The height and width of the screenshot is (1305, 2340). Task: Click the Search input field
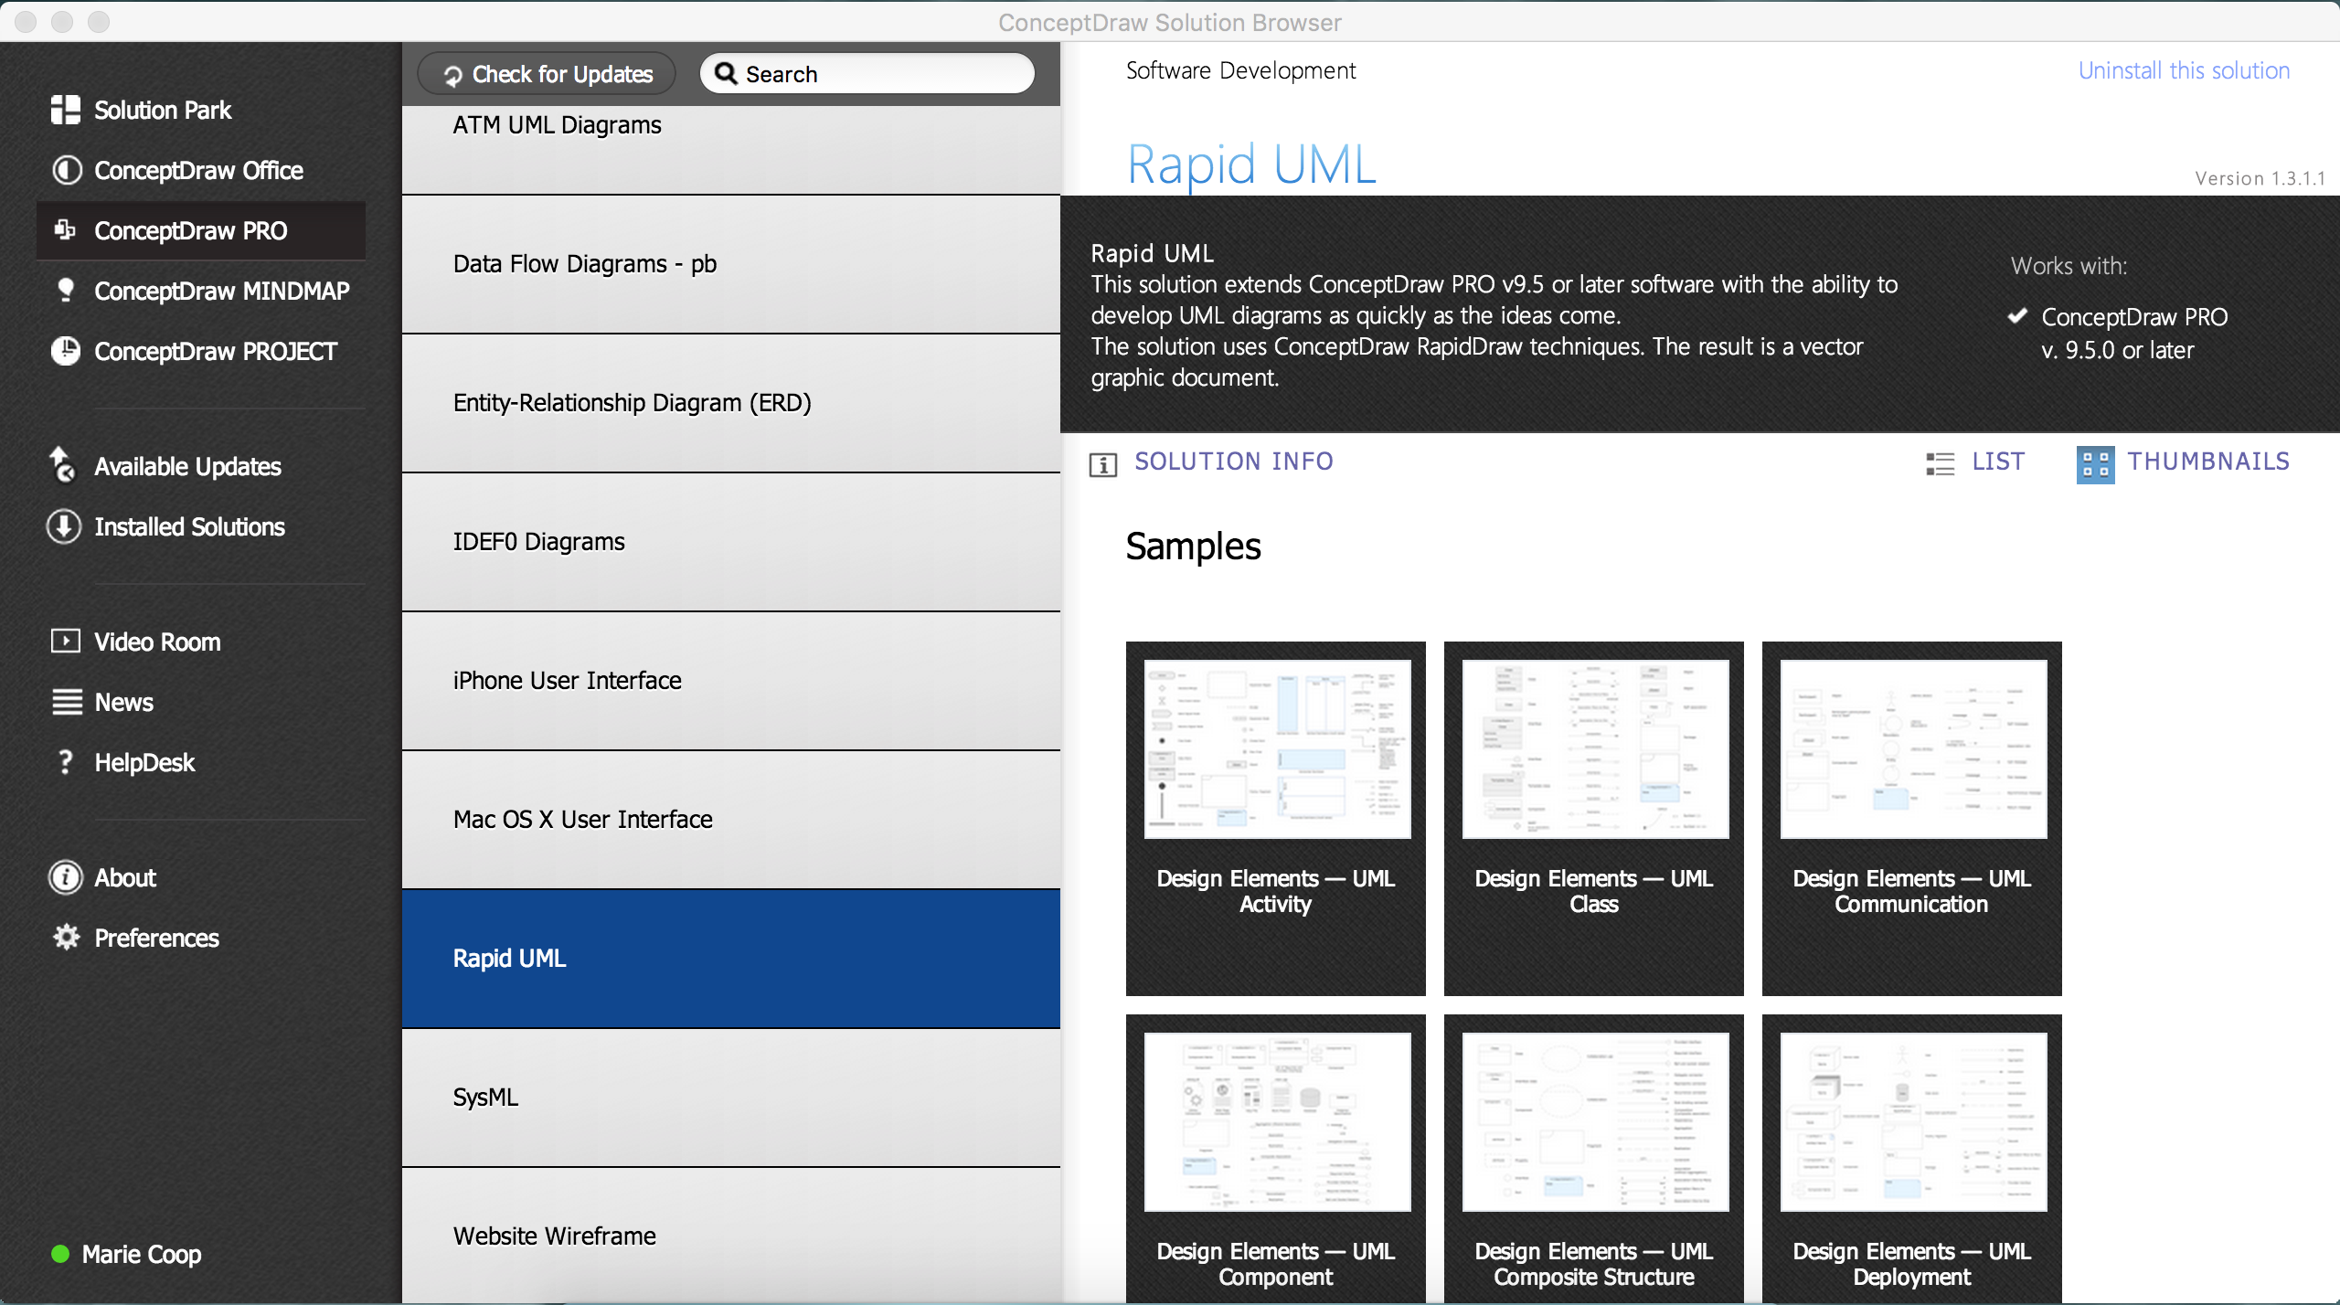[x=867, y=74]
